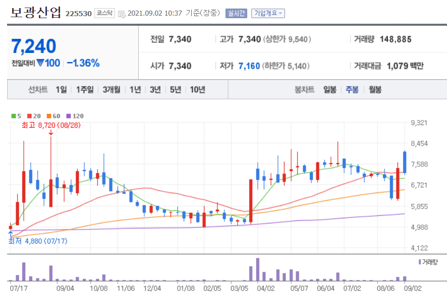447x297 pixels.
Task: Select the 10년 line chart tab
Action: 198,90
